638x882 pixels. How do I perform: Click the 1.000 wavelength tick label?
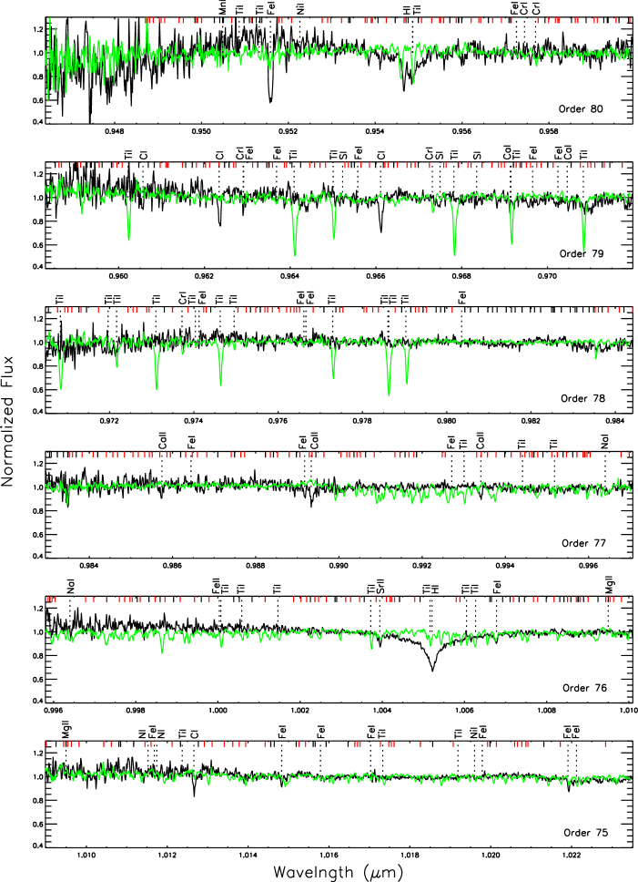pos(218,711)
